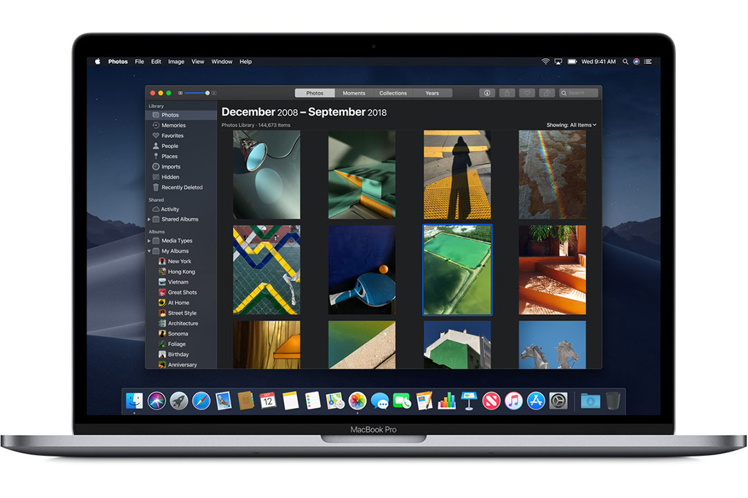Open iTunes from the Dock
Viewport: 748px width, 498px height.
pyautogui.click(x=513, y=400)
